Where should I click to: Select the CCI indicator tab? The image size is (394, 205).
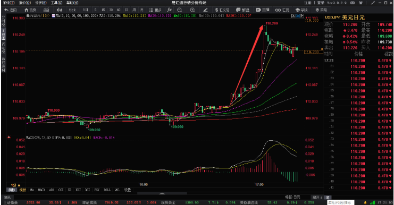(x=61, y=190)
